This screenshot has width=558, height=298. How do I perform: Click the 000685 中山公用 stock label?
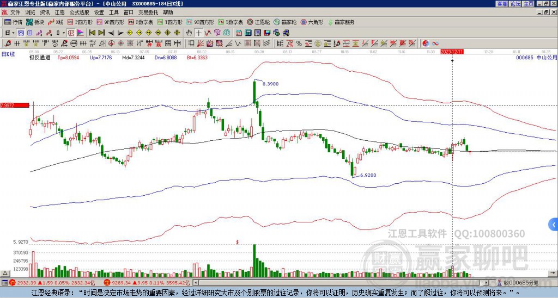536,57
